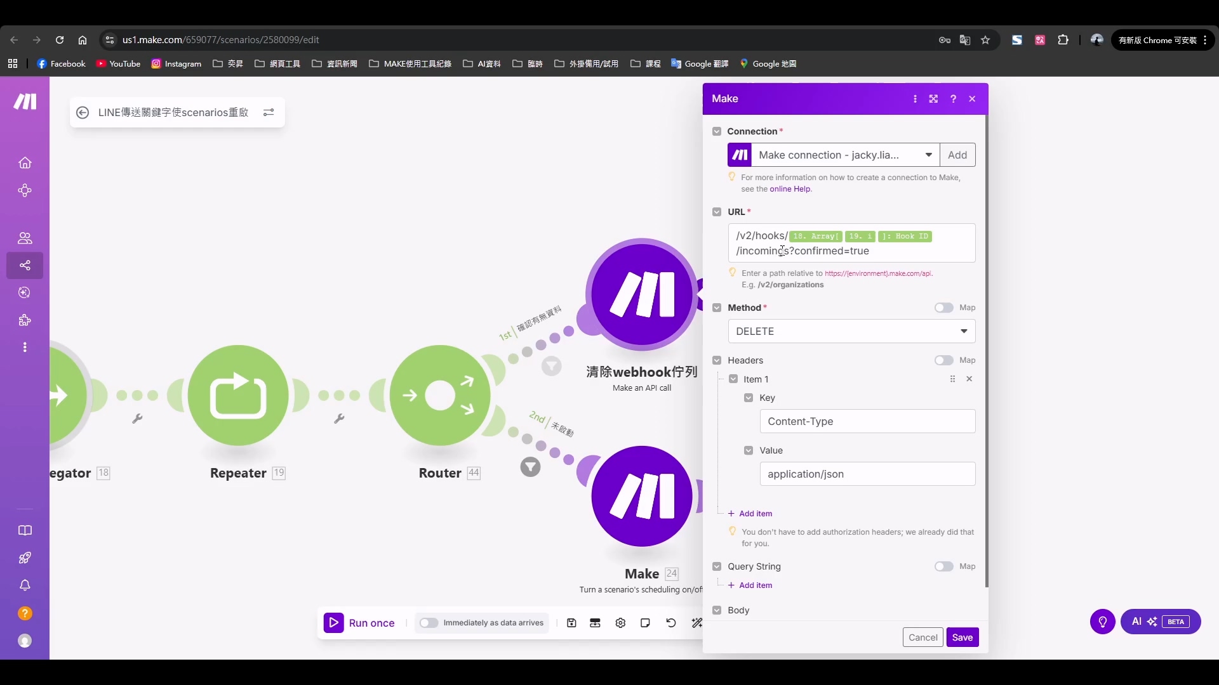
Task: Open scenario options sliders icon
Action: click(x=269, y=112)
